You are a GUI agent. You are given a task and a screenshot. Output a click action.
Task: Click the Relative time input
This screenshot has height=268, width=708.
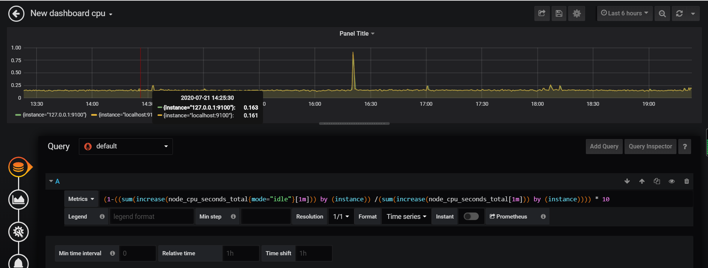(x=241, y=253)
